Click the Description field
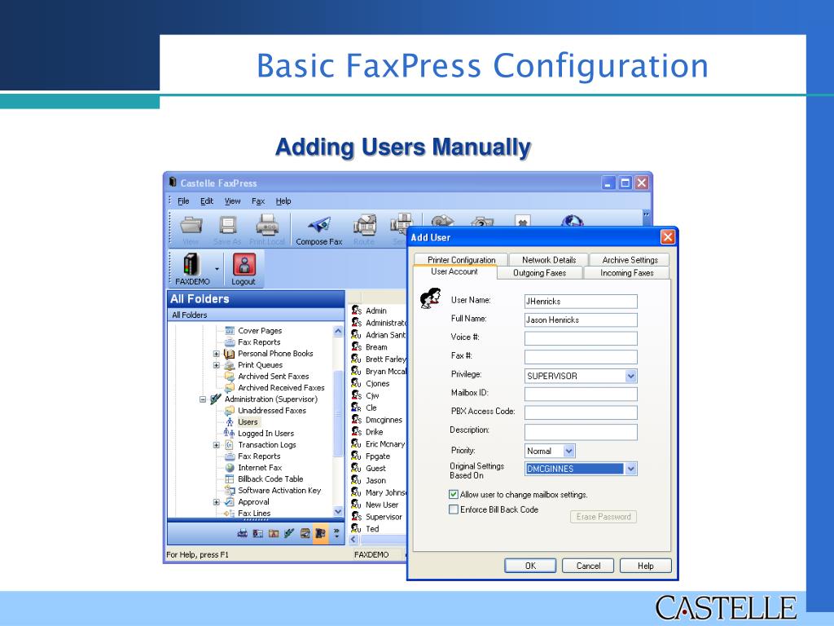 coord(581,432)
